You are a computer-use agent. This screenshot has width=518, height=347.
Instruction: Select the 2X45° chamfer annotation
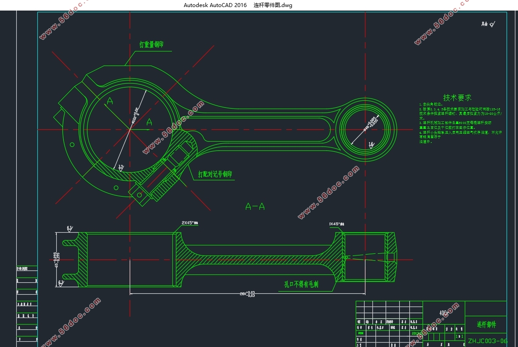coord(190,223)
